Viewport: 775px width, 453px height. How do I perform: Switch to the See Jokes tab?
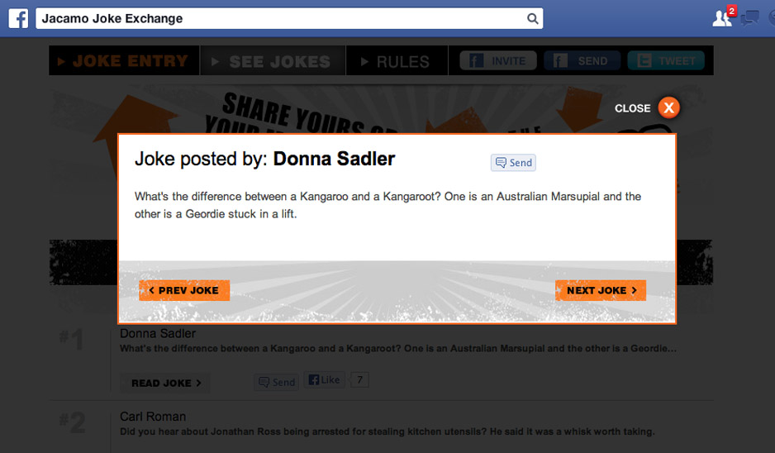(273, 61)
